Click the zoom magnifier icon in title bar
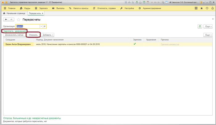This screenshot has width=216, height=125. (163, 2)
